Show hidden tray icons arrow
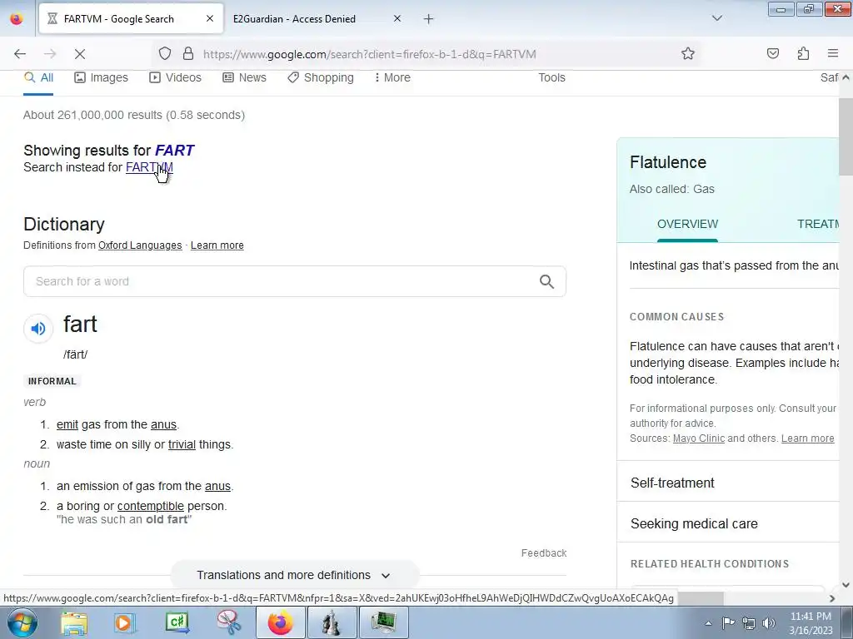Image resolution: width=853 pixels, height=639 pixels. [x=708, y=623]
